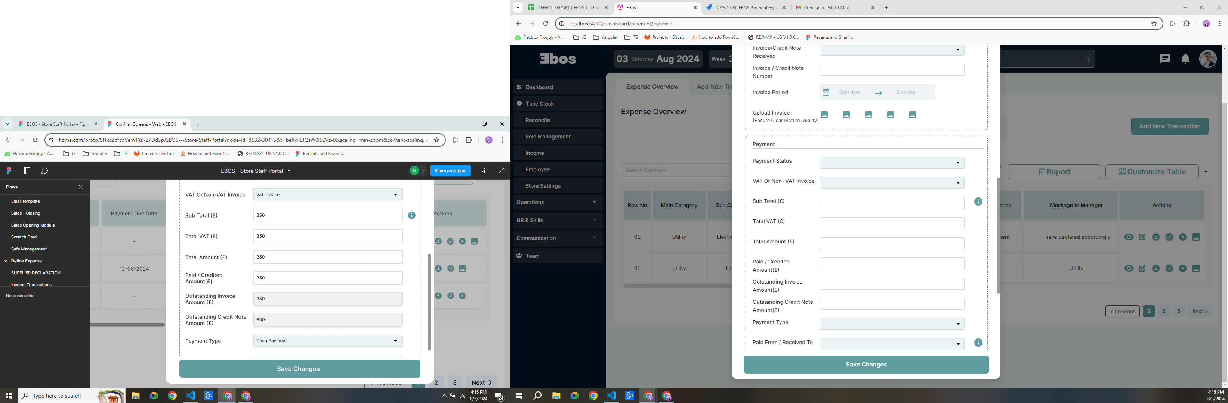This screenshot has height=403, width=1228.
Task: Click image icon in 'I have declared accordingly' row
Action: click(1196, 237)
